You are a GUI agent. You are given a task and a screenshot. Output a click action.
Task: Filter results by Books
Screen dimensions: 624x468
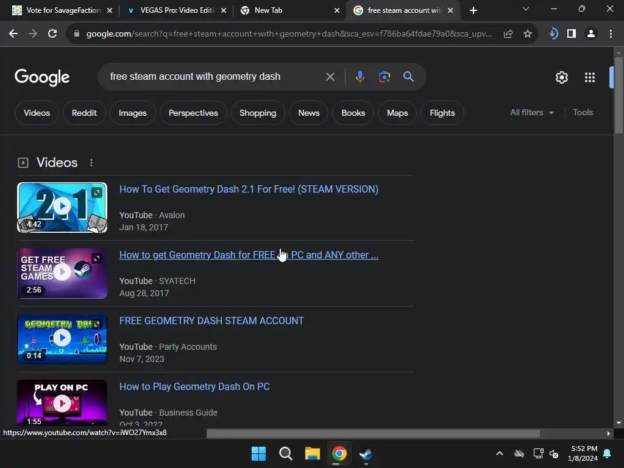point(353,113)
